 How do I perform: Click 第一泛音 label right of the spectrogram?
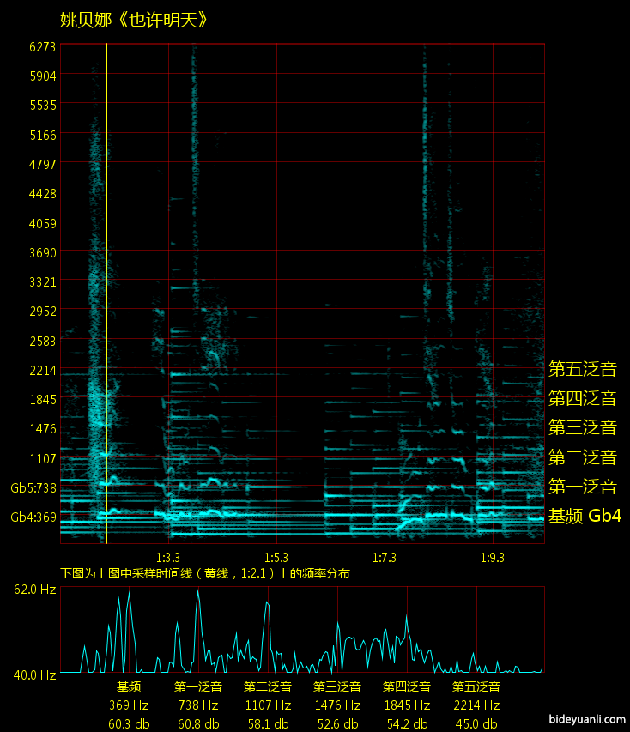click(x=583, y=487)
